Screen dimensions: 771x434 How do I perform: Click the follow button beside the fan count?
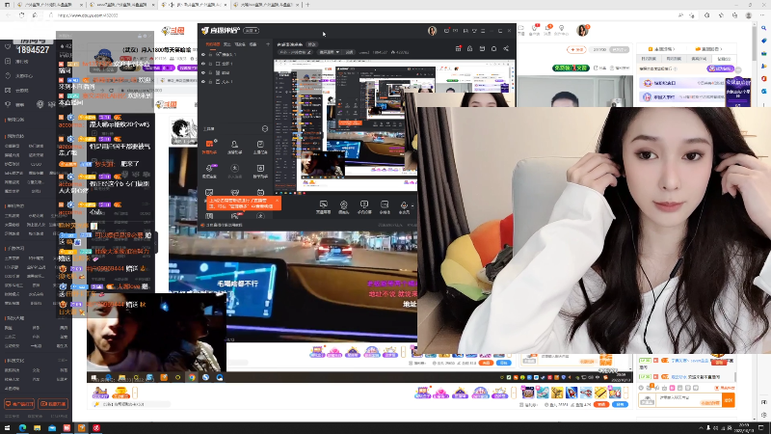(576, 50)
